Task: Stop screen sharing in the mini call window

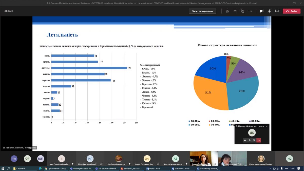Action: 254,140
